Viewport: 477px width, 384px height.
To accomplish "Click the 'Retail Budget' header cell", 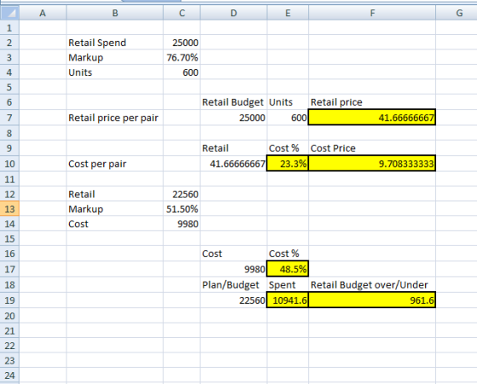I will [233, 102].
